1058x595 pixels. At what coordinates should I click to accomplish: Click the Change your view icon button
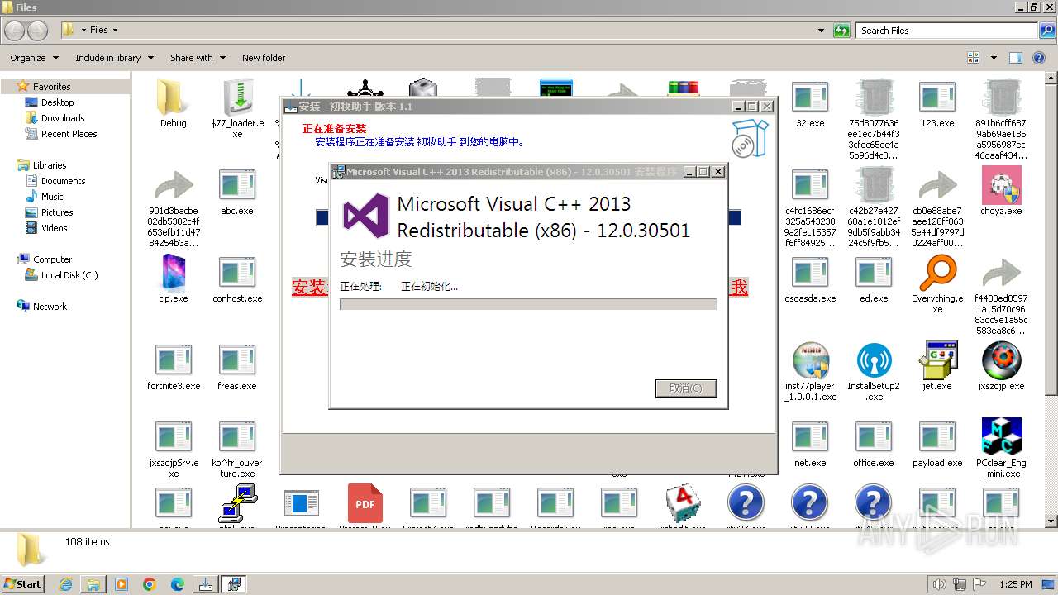pos(974,58)
